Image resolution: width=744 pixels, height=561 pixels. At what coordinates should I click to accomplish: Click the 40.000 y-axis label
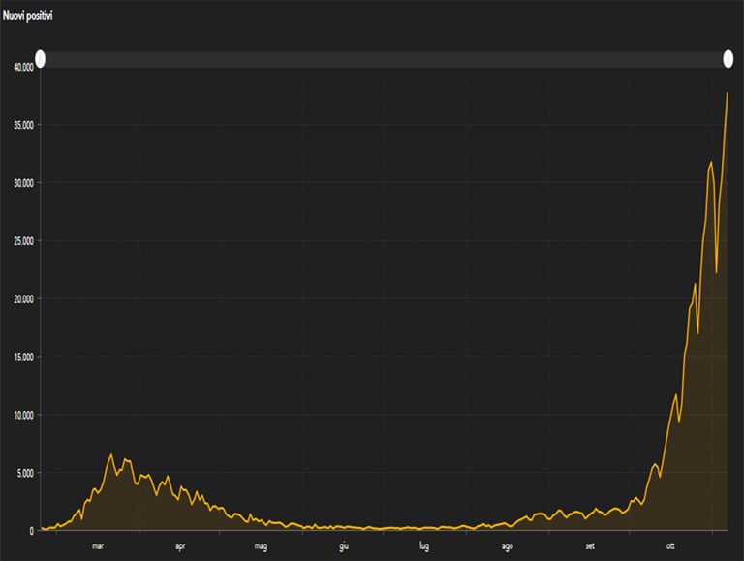(x=23, y=68)
